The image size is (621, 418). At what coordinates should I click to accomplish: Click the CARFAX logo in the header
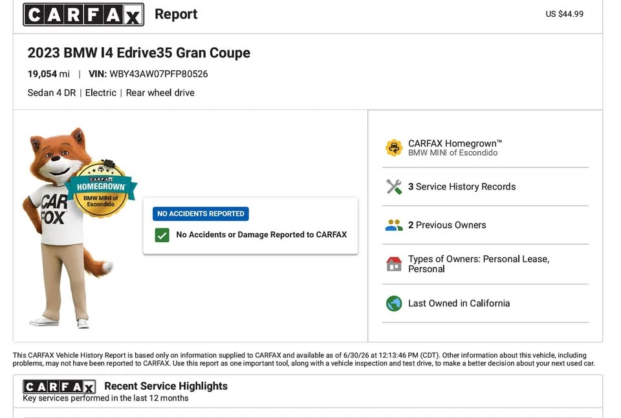click(83, 15)
